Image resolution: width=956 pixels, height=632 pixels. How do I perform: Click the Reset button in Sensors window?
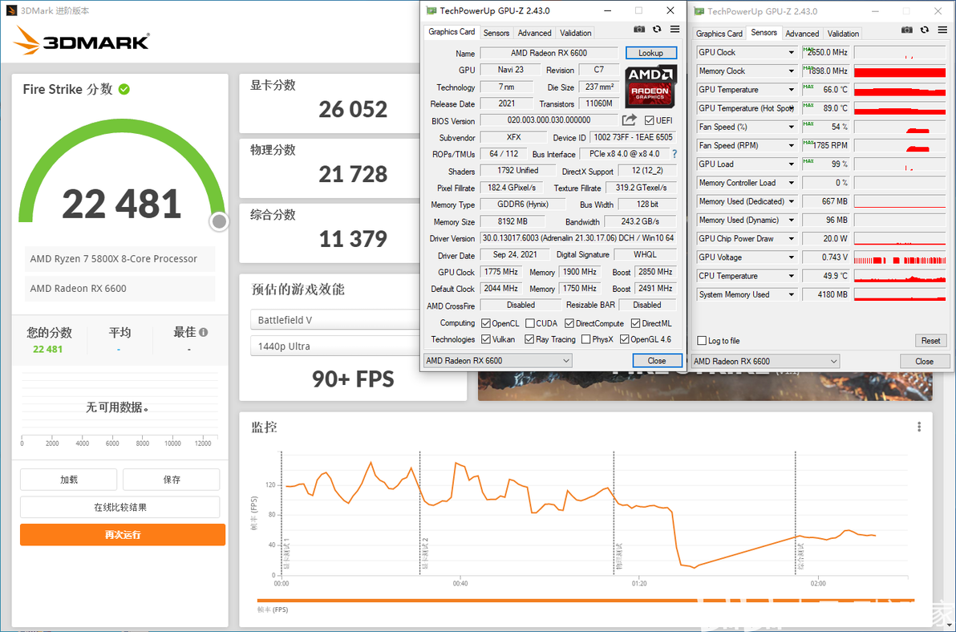pyautogui.click(x=930, y=340)
